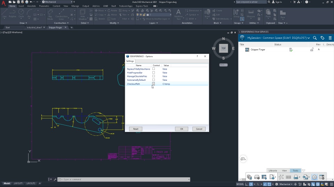
Task: Click the OK button in Options dialog
Action: (x=181, y=129)
